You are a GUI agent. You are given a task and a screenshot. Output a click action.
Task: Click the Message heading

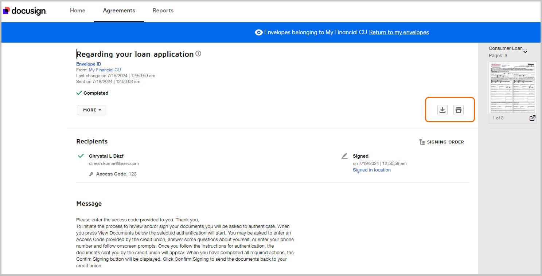click(89, 204)
